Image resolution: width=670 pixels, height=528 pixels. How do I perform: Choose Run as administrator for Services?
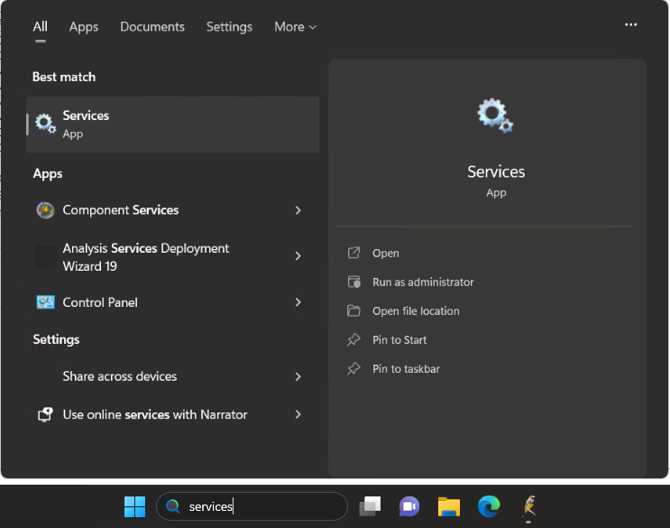(423, 283)
